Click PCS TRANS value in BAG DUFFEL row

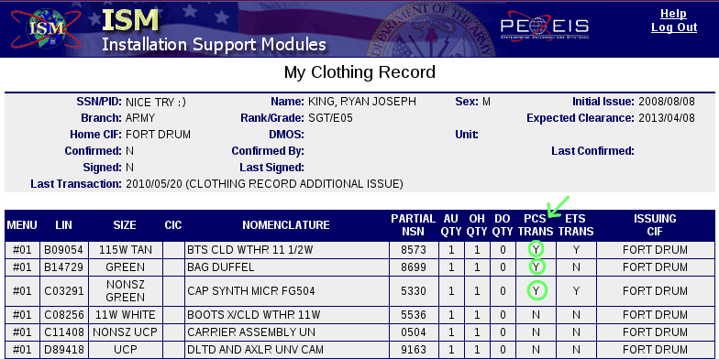pyautogui.click(x=536, y=267)
